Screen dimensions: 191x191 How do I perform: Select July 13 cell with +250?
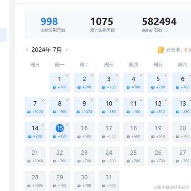click(182, 107)
